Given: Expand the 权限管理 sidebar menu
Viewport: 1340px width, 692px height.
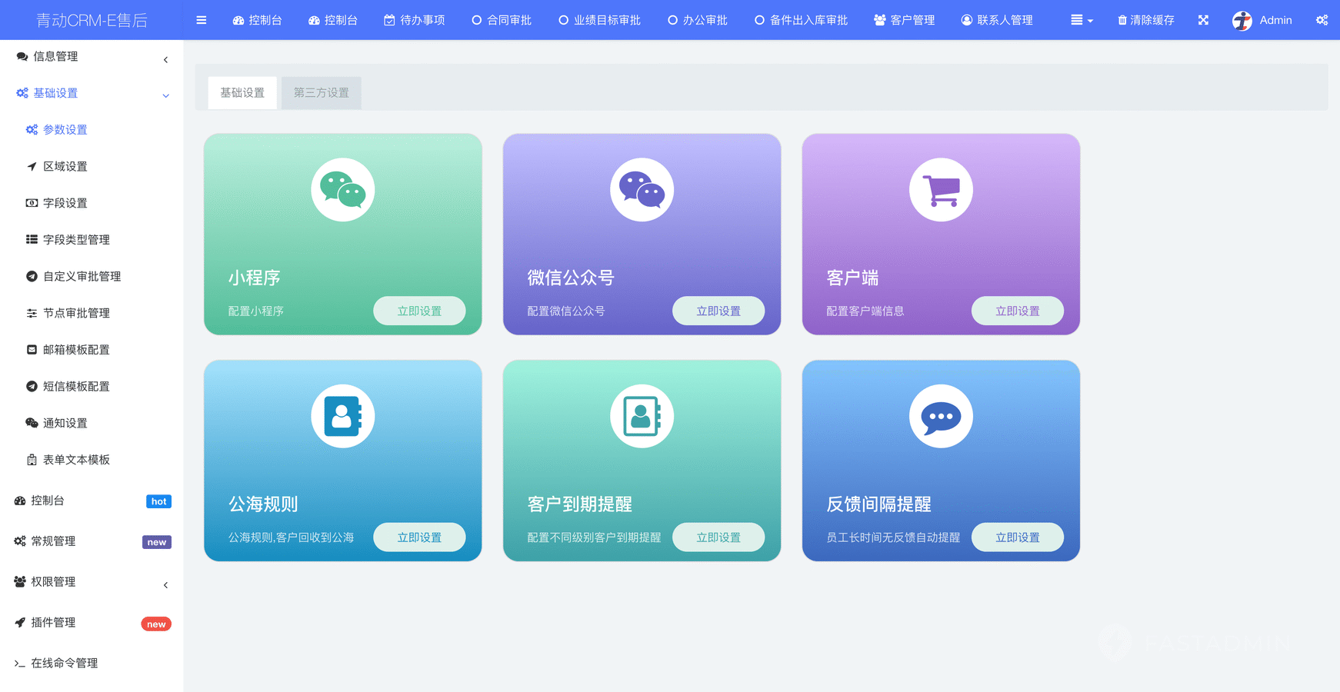Looking at the screenshot, I should click(x=92, y=582).
